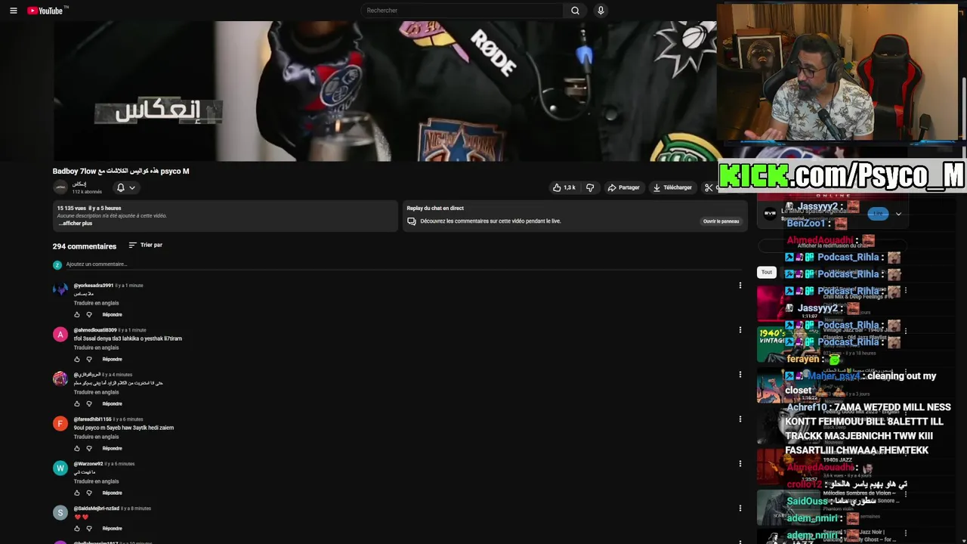Reply to @ahmedlouati8309 comment
Image resolution: width=967 pixels, height=544 pixels.
click(112, 359)
